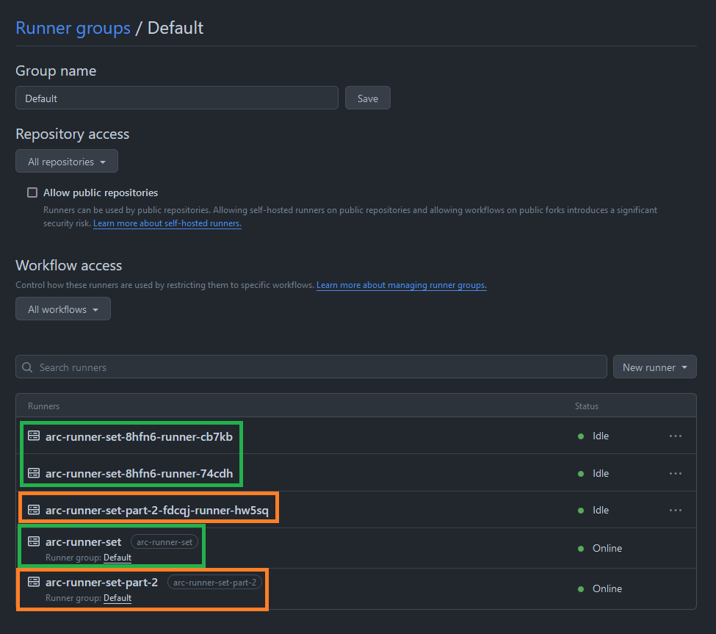Click the runner icon beside arc-runner-set

coord(34,541)
